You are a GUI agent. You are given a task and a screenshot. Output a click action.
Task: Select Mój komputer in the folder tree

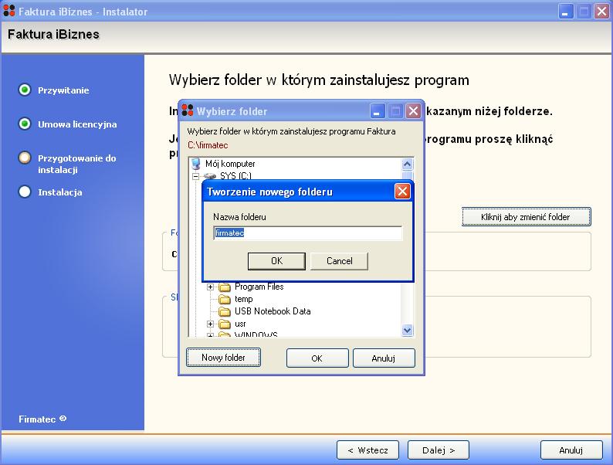(230, 164)
